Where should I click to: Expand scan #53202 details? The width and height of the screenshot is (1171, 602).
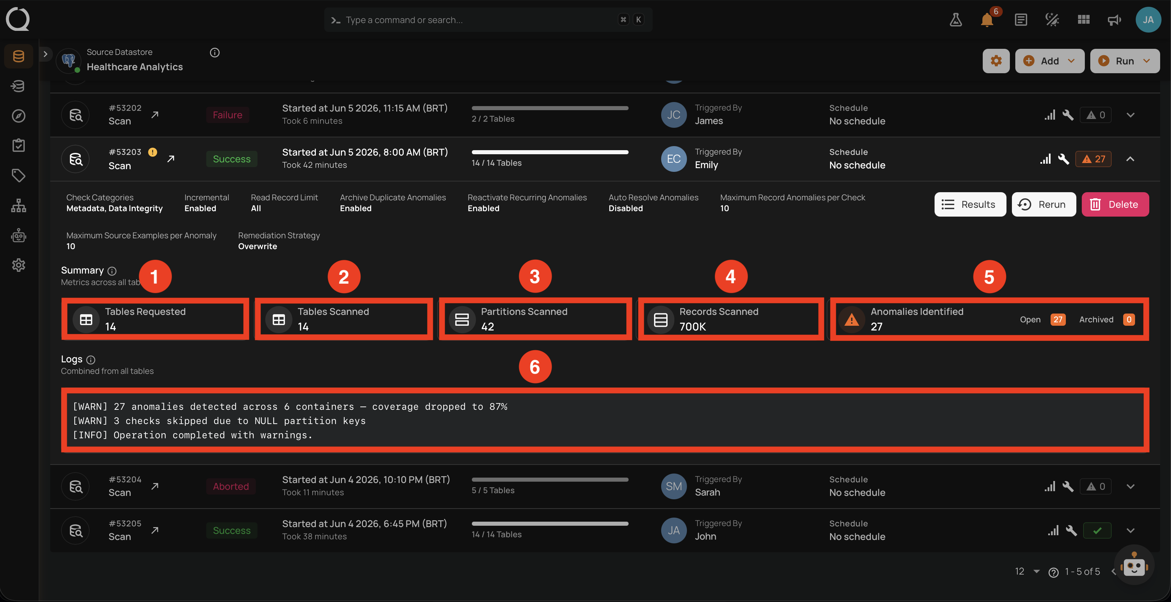point(1131,115)
